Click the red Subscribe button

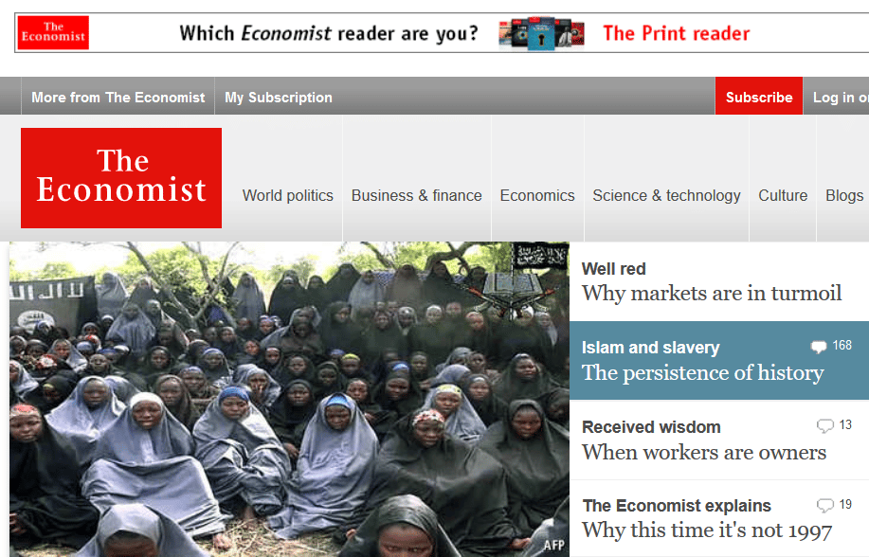(x=759, y=97)
